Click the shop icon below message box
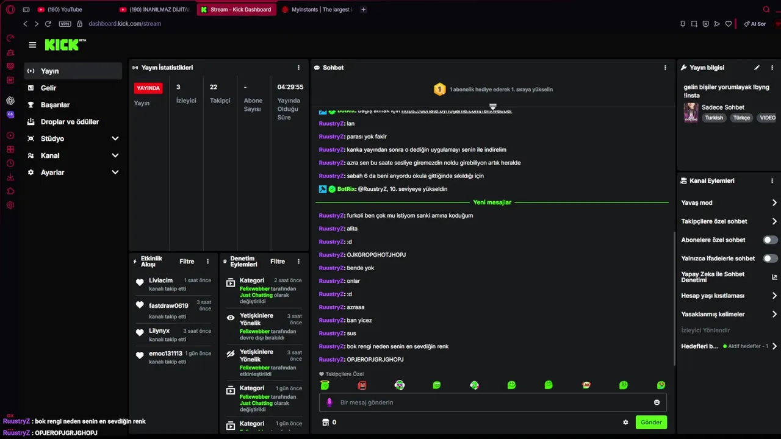 [325, 422]
